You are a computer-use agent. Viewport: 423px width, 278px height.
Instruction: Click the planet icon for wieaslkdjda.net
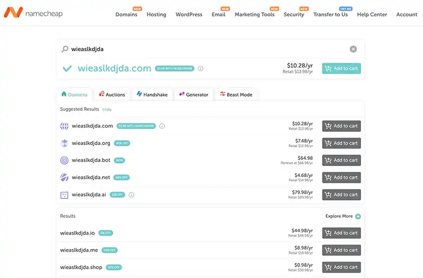click(x=64, y=177)
